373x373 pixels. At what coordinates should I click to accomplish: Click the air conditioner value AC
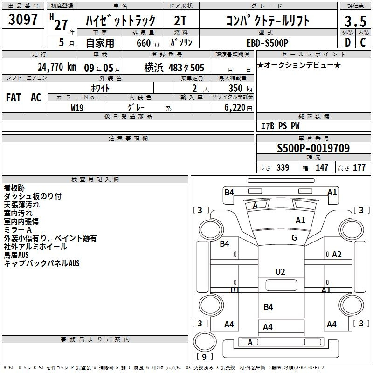pyautogui.click(x=36, y=97)
